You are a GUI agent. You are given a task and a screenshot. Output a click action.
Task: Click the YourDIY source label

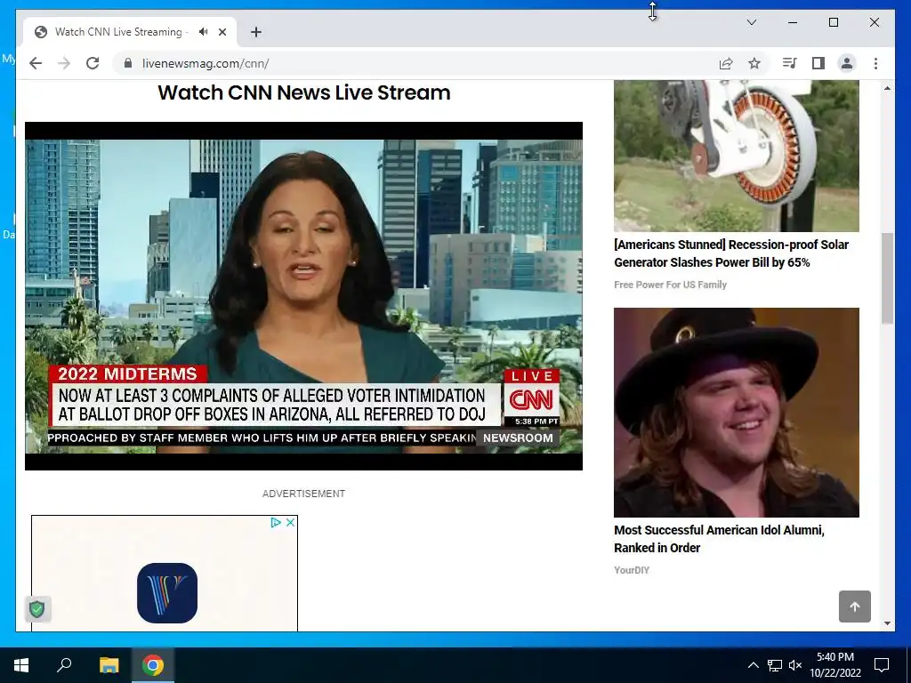[x=632, y=570]
